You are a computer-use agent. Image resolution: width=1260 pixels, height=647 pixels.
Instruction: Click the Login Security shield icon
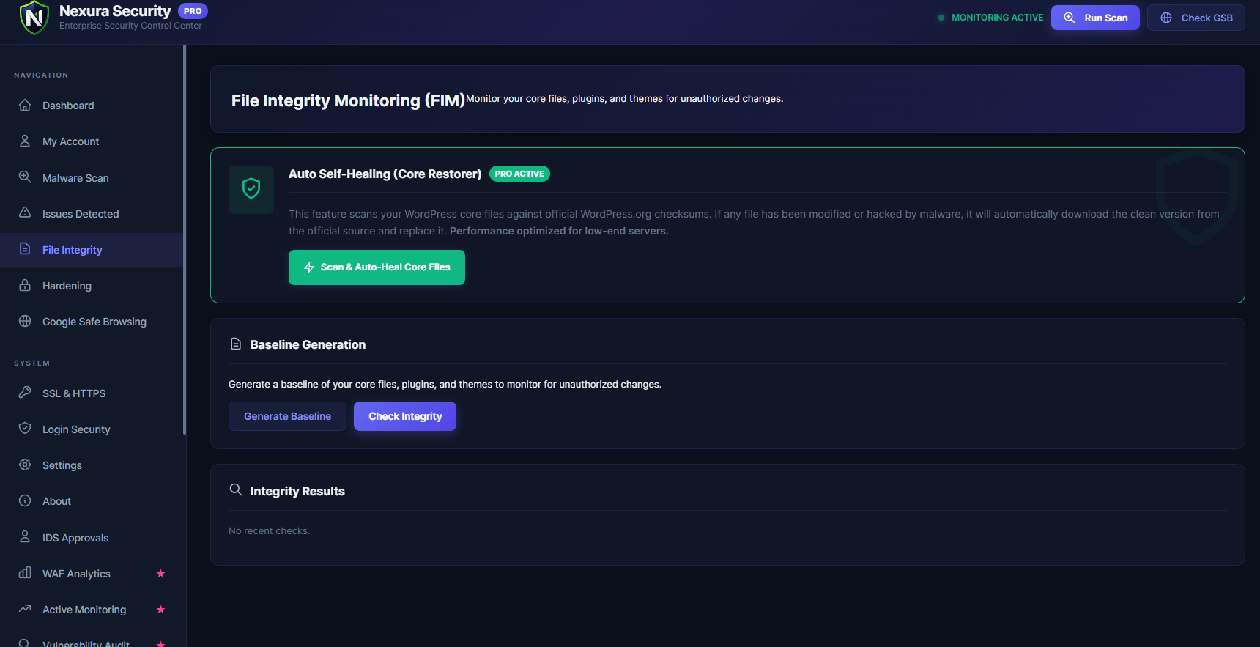click(x=25, y=429)
